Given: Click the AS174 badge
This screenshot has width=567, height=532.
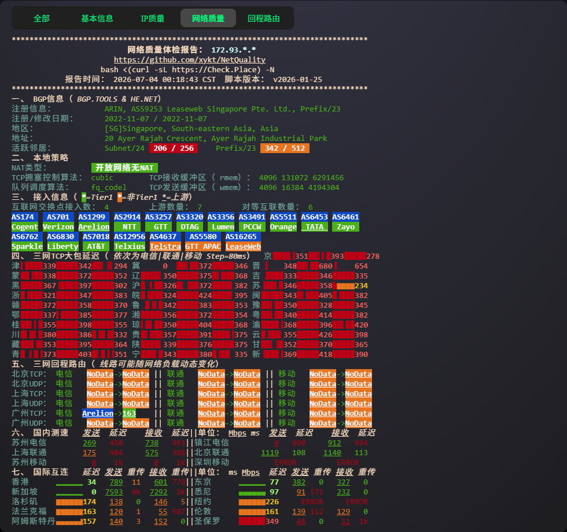Looking at the screenshot, I should click(x=24, y=217).
